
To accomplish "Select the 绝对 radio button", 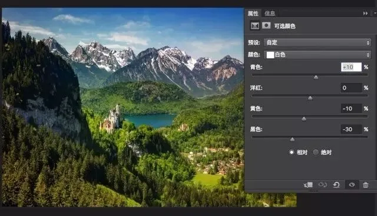I will [x=316, y=152].
